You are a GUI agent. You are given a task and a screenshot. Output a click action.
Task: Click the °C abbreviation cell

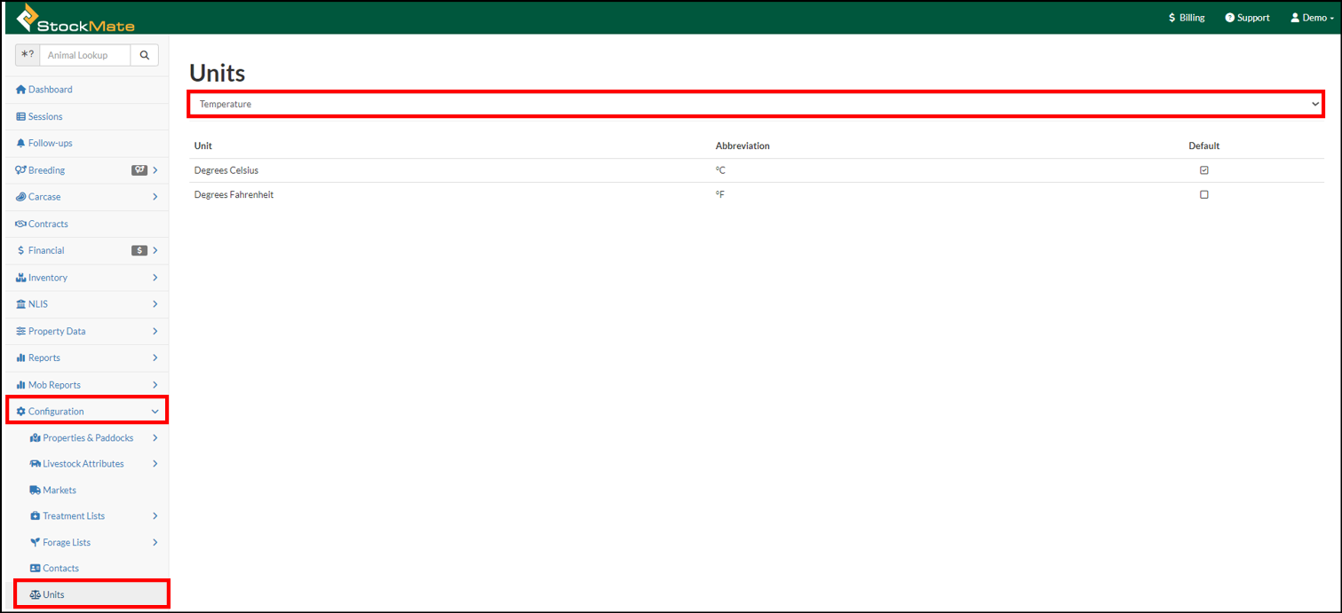click(x=720, y=170)
